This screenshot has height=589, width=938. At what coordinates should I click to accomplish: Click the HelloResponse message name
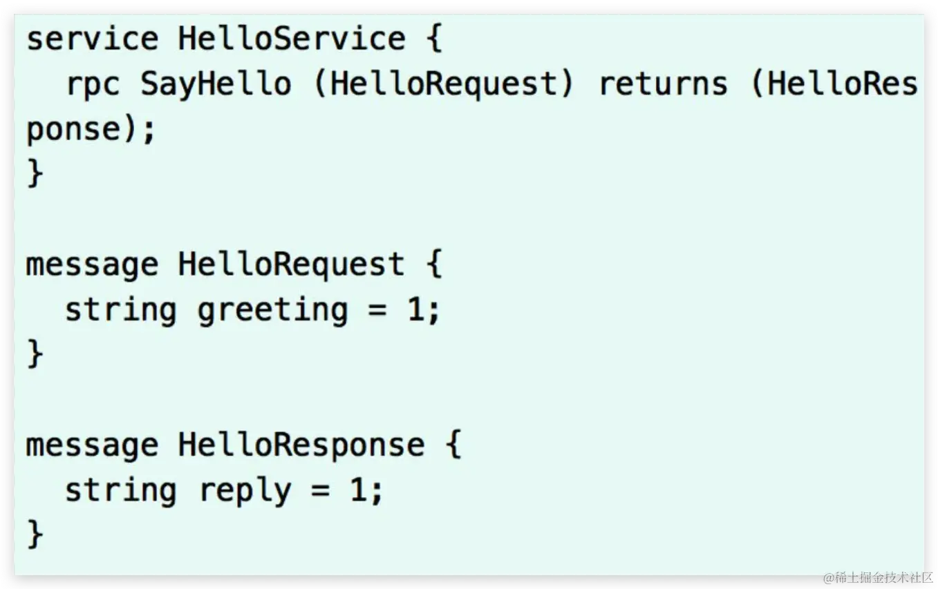tap(301, 445)
